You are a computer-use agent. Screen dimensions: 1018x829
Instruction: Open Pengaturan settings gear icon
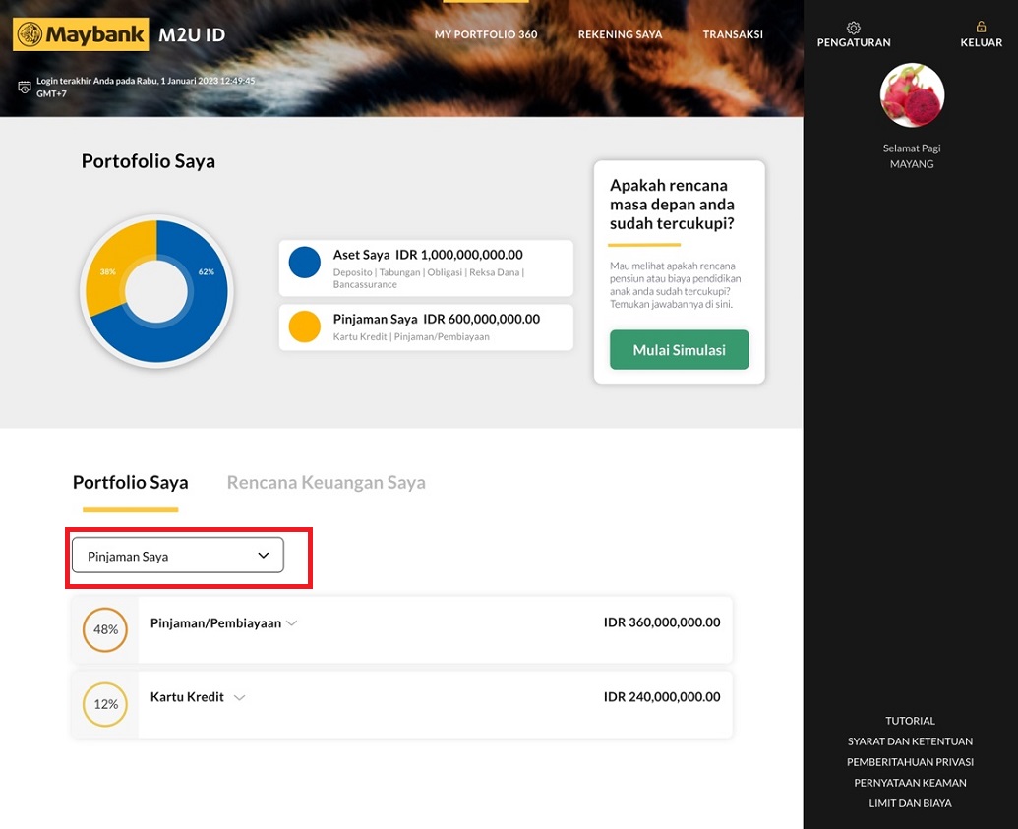(x=853, y=28)
